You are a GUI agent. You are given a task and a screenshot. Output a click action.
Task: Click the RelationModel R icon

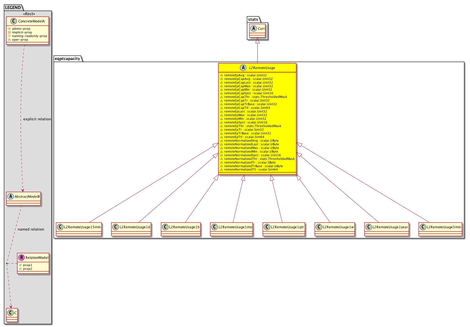coord(22,257)
